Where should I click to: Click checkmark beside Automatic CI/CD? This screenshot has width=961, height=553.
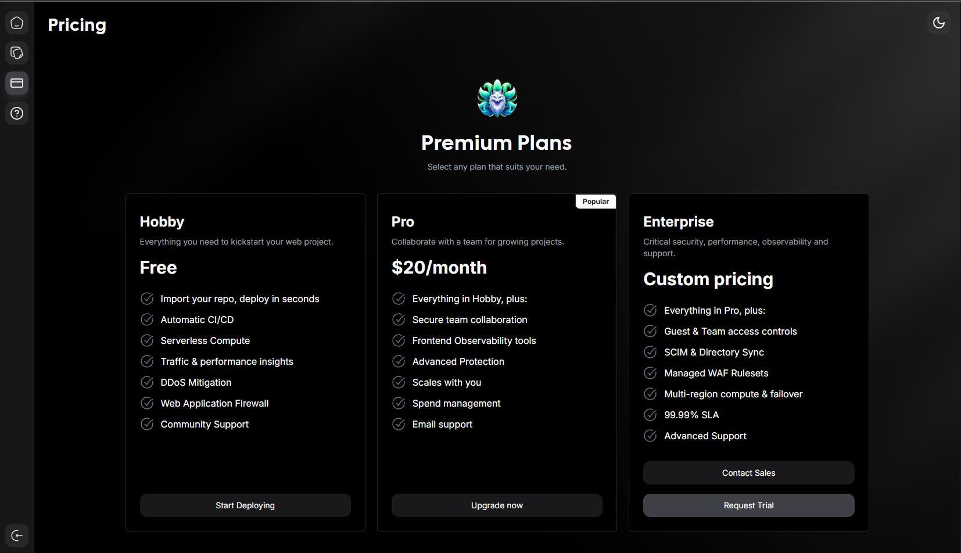click(x=147, y=319)
